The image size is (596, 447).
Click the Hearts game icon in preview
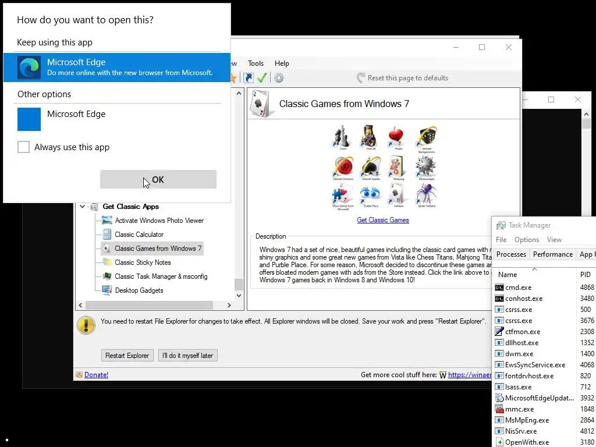pos(396,136)
